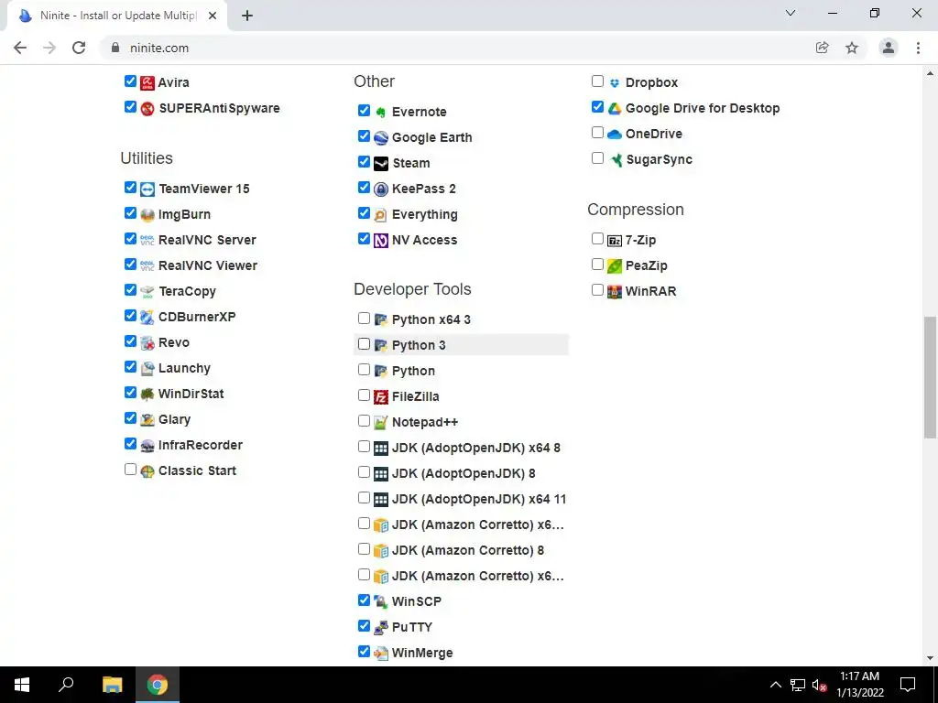Click the TeamViewer 15 icon
This screenshot has width=938, height=703.
coord(147,189)
